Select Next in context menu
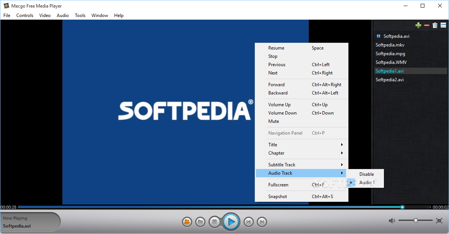Image resolution: width=449 pixels, height=234 pixels. [302, 73]
